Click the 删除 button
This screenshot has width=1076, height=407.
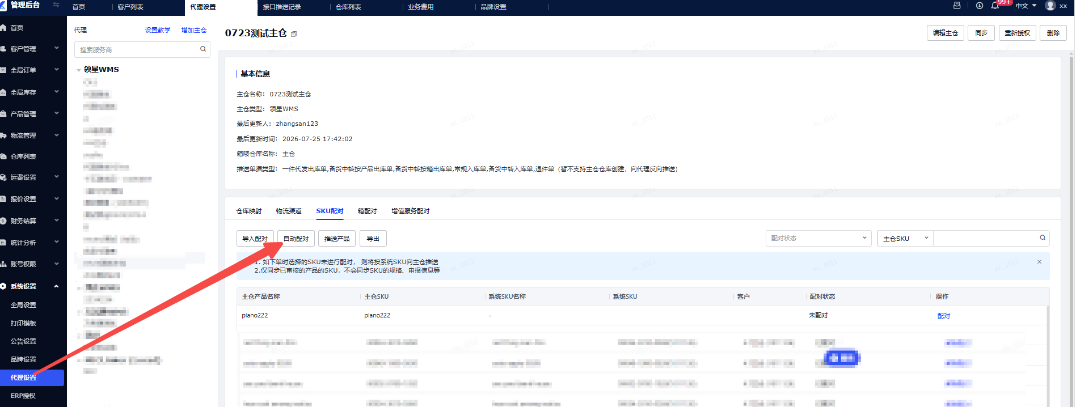(1053, 33)
